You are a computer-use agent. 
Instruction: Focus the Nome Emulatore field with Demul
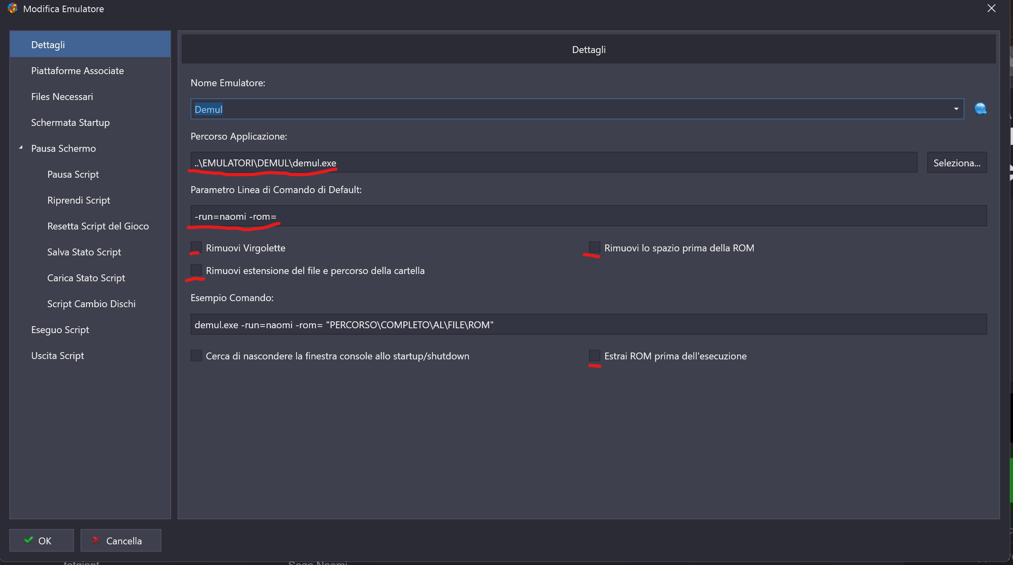577,109
